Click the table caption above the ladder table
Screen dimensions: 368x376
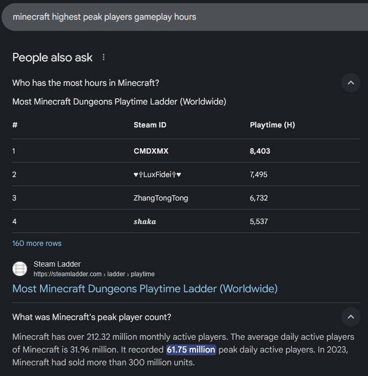point(120,102)
